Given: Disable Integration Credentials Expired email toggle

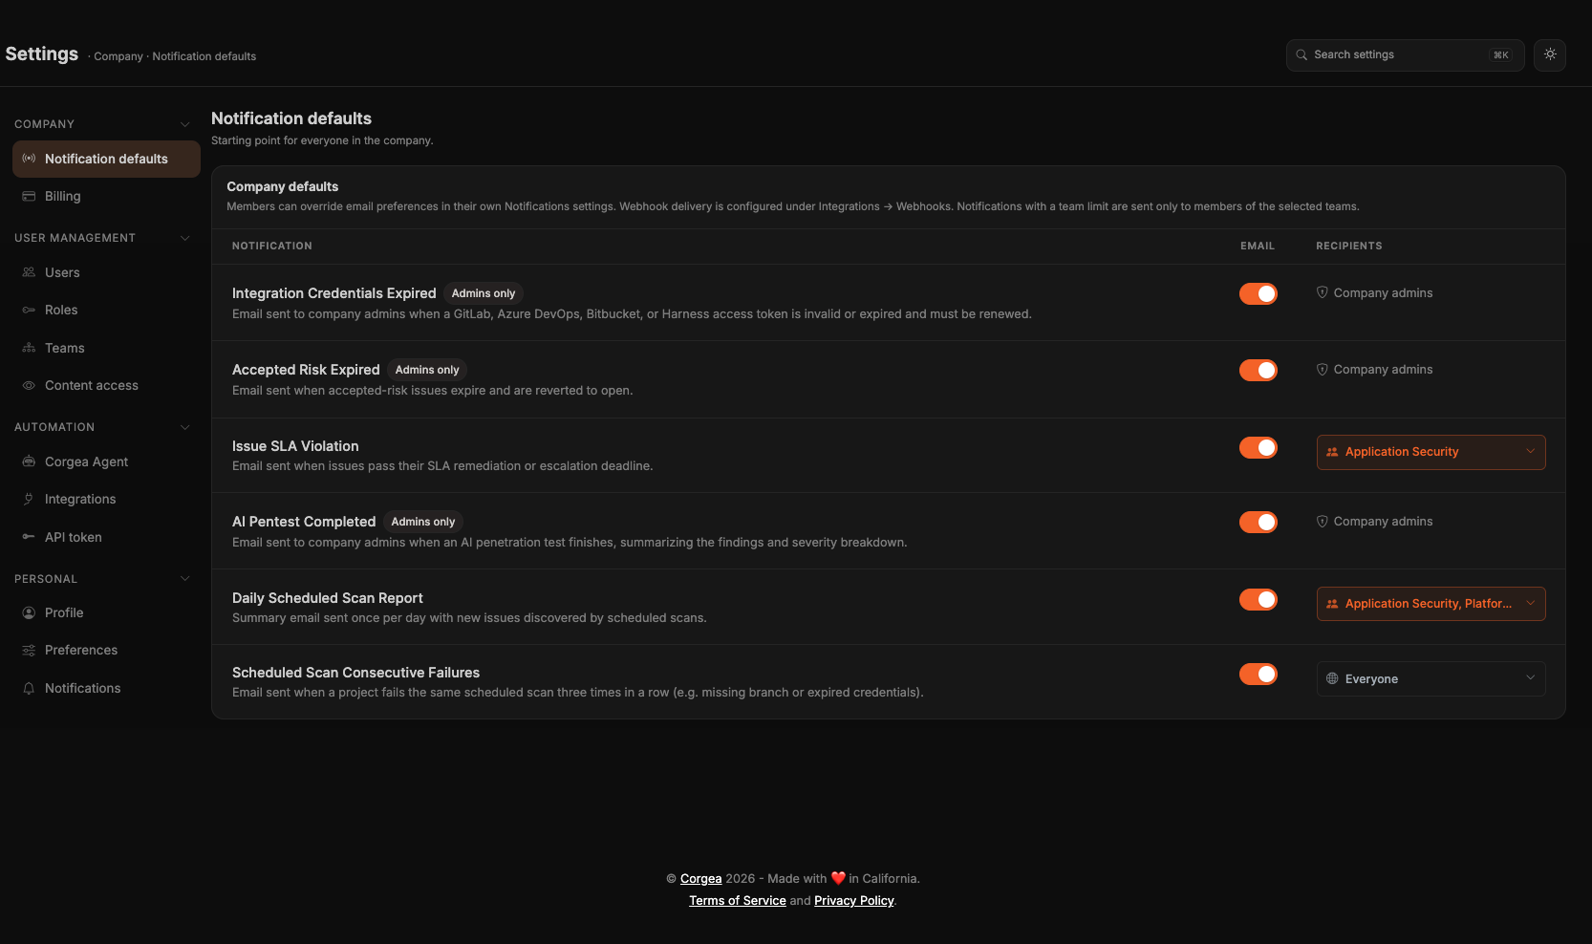Looking at the screenshot, I should (1259, 293).
